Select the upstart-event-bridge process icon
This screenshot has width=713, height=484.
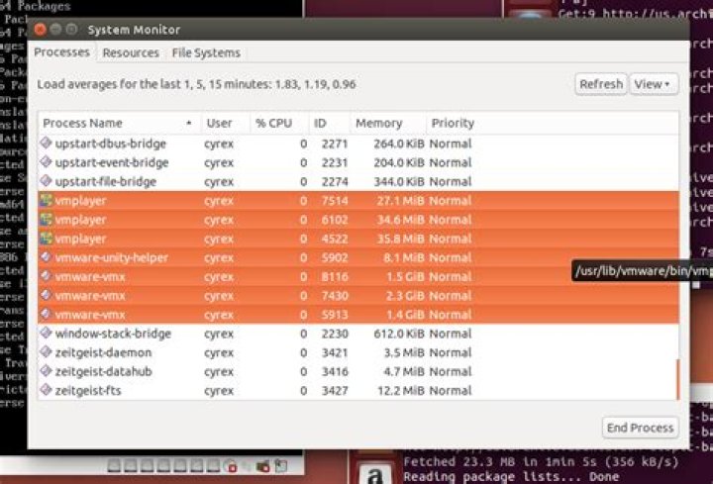46,161
